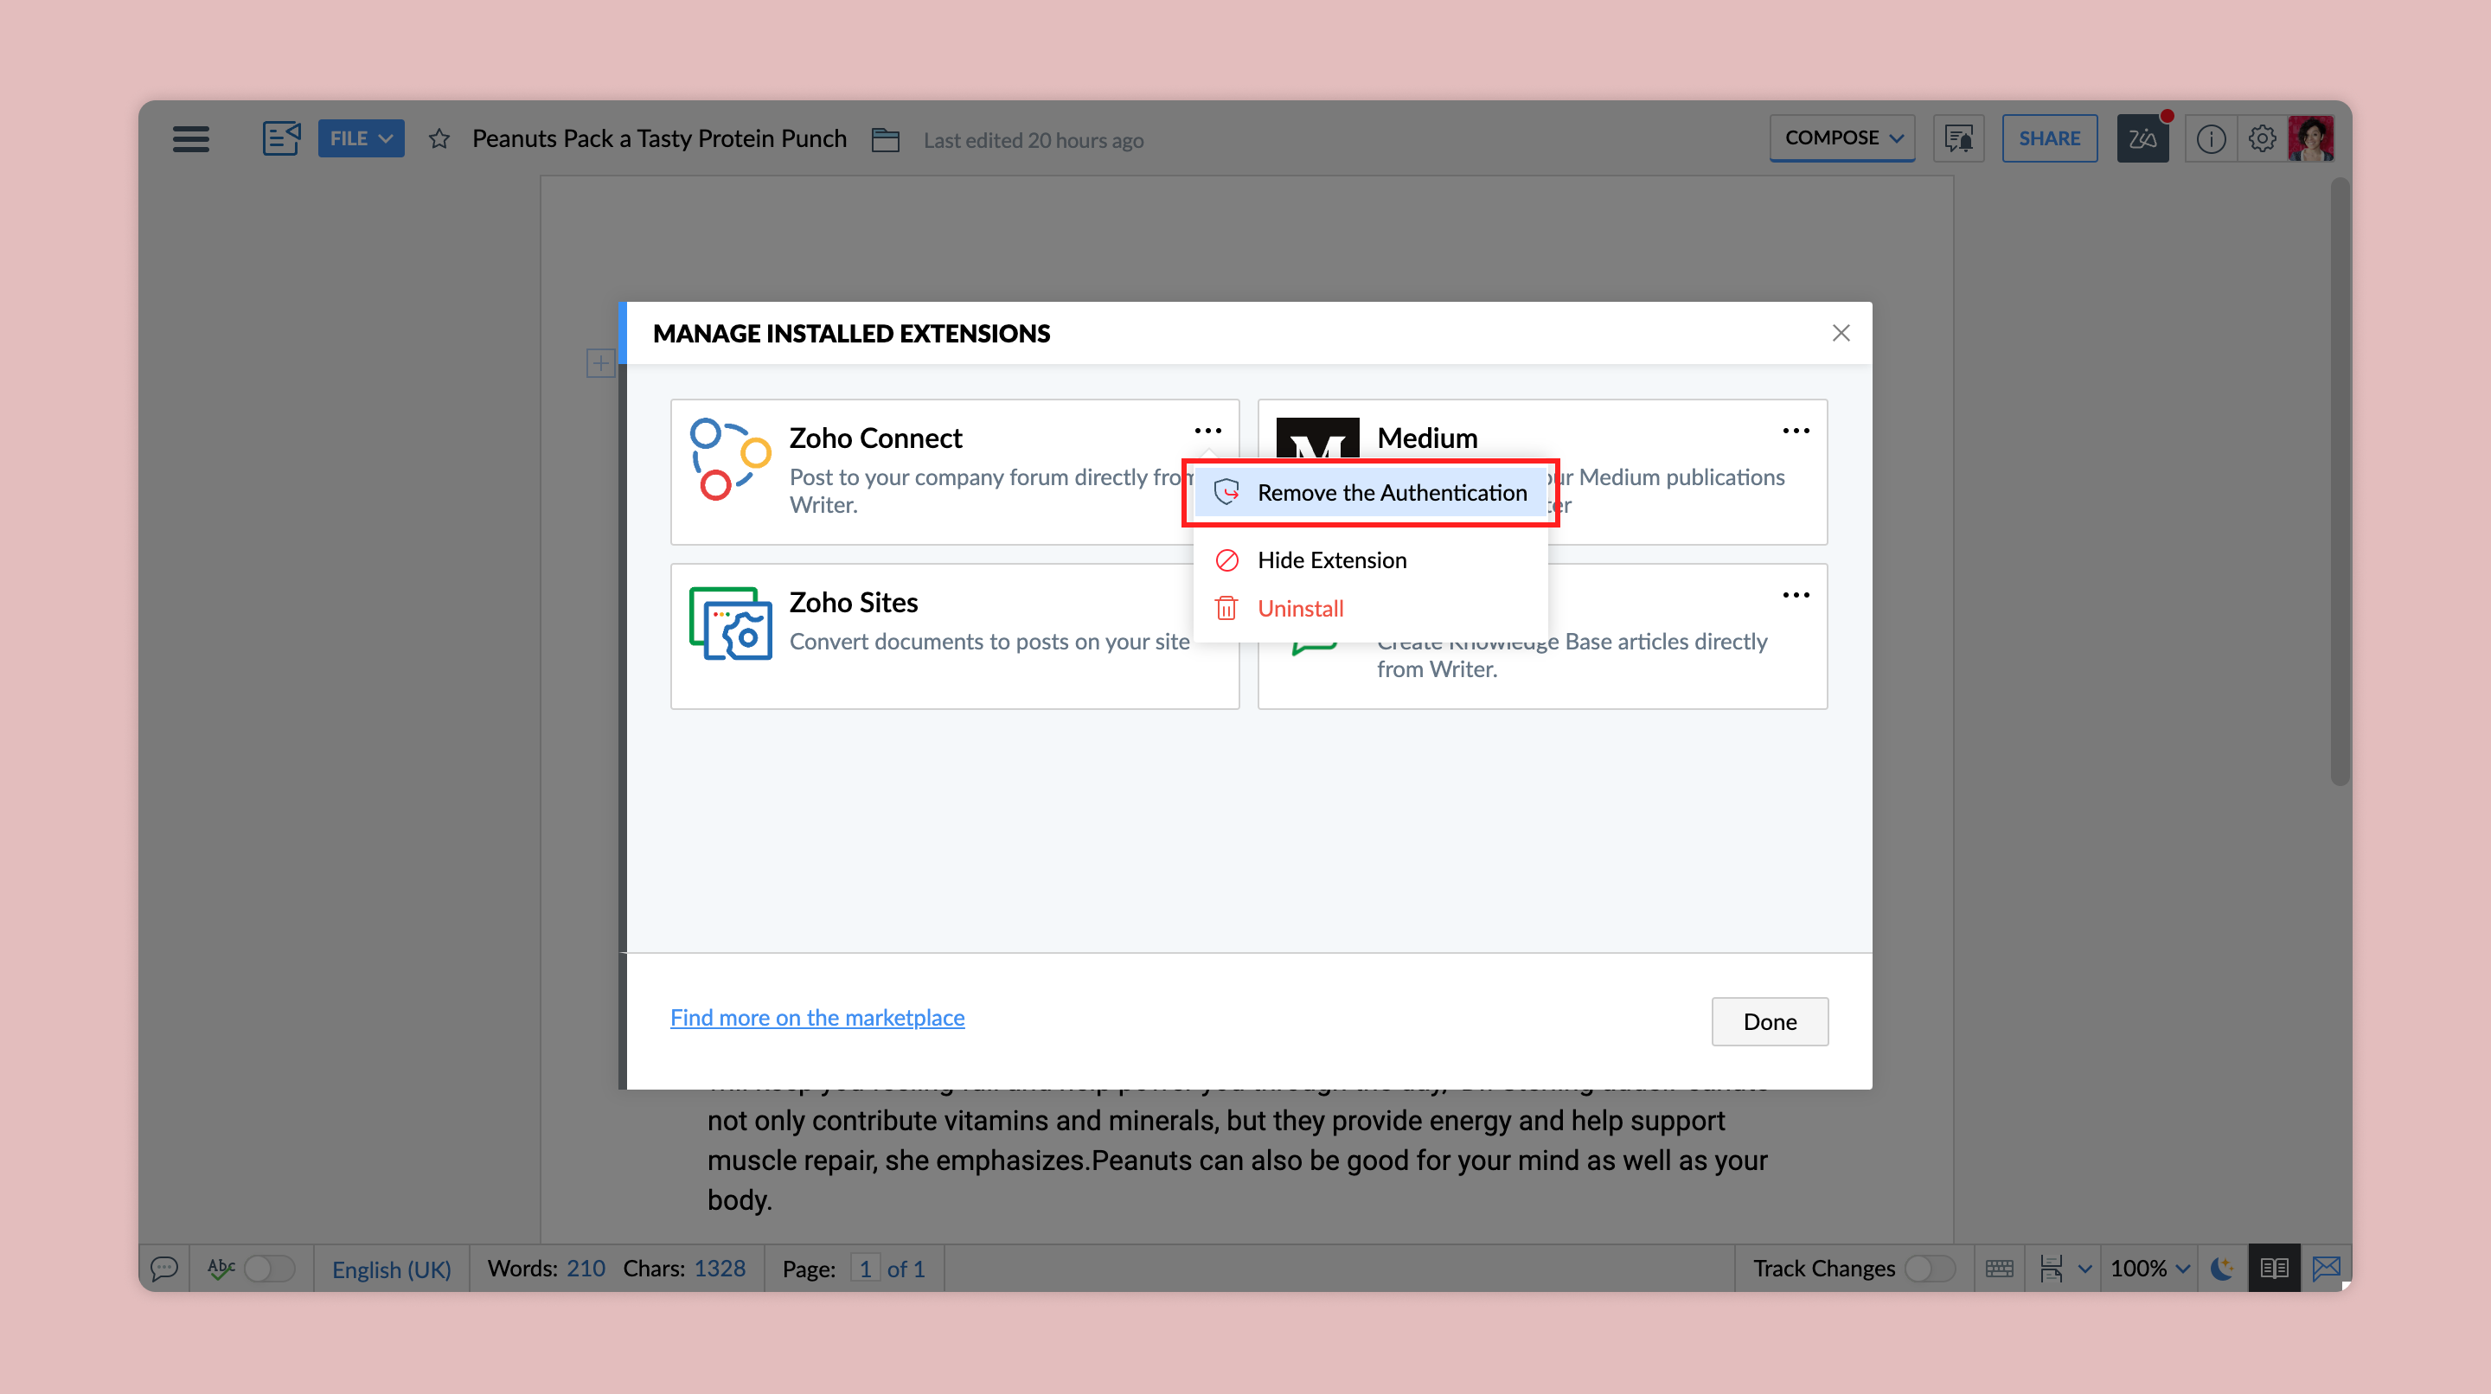Image resolution: width=2491 pixels, height=1394 pixels.
Task: Click the document title Peanuts Pack a Tasty Protein Punch
Action: (658, 138)
